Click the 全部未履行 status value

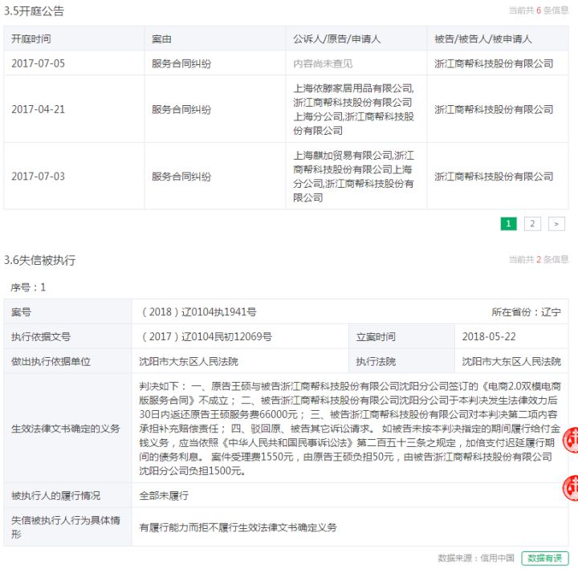tap(164, 496)
